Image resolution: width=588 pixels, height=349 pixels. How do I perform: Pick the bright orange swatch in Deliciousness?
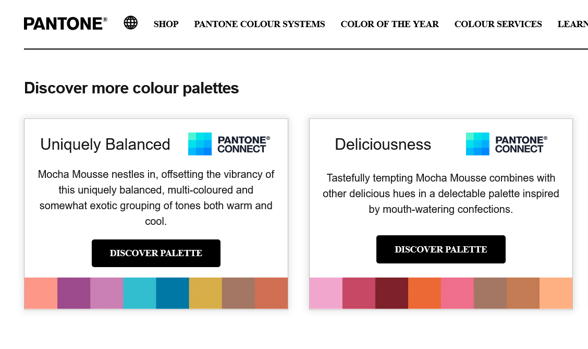pyautogui.click(x=424, y=294)
